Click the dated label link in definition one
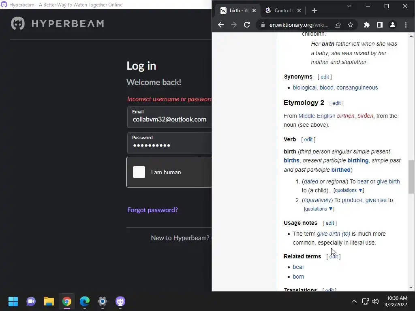 click(311, 182)
